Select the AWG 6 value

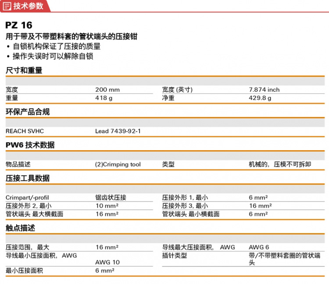tap(259, 247)
